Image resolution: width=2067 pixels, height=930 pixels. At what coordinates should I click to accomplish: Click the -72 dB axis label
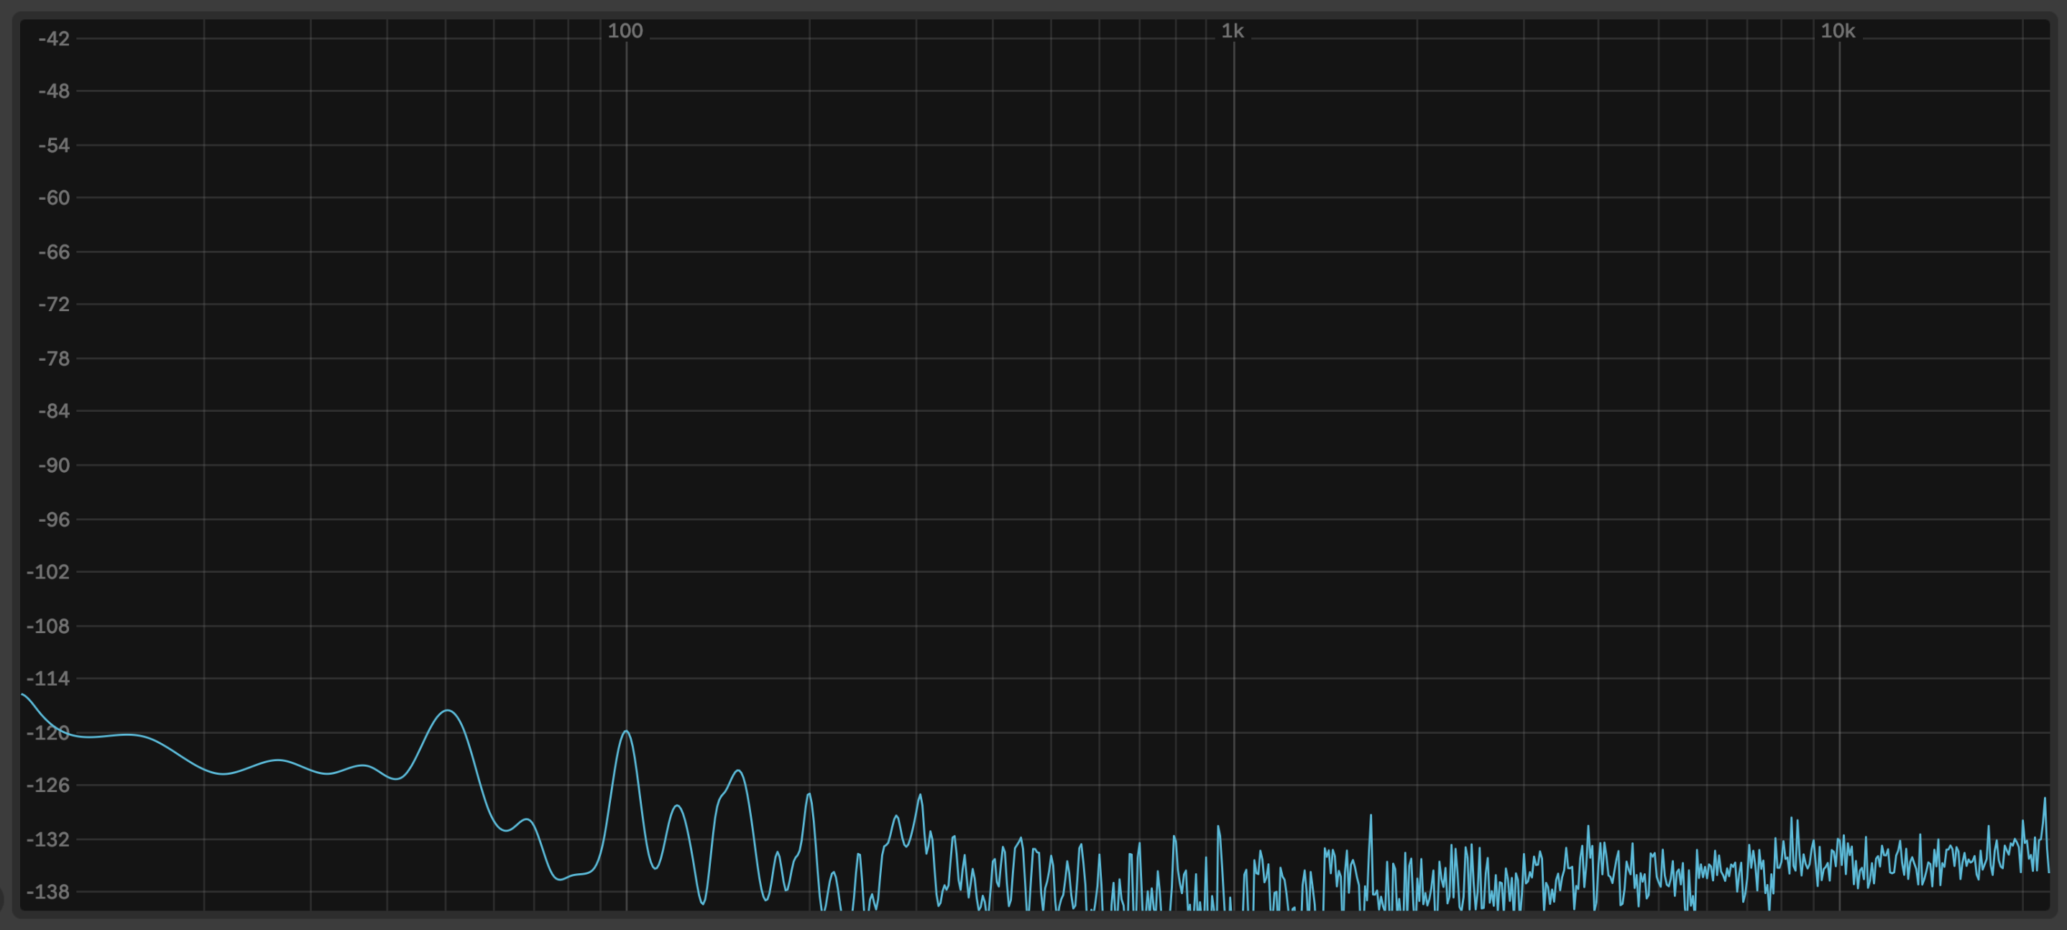54,305
